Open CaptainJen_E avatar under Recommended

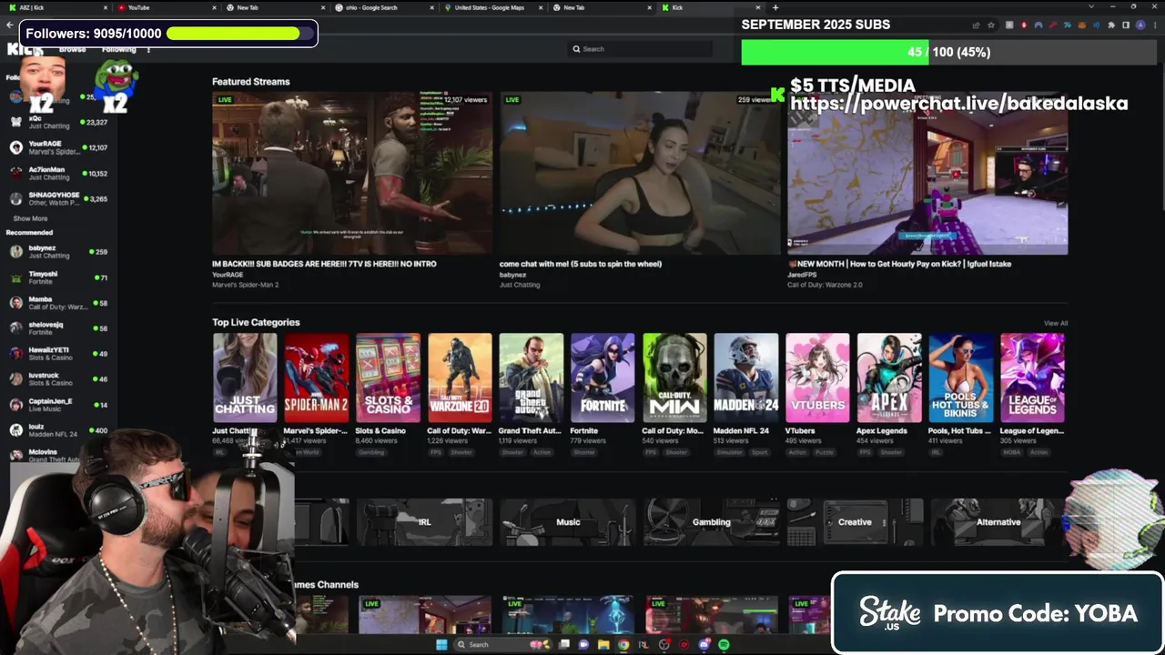pos(16,405)
